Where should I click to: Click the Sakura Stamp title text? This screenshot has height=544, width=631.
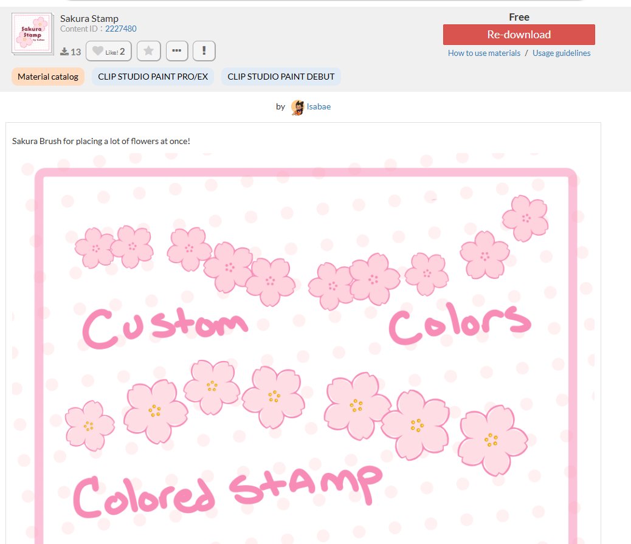pos(89,18)
